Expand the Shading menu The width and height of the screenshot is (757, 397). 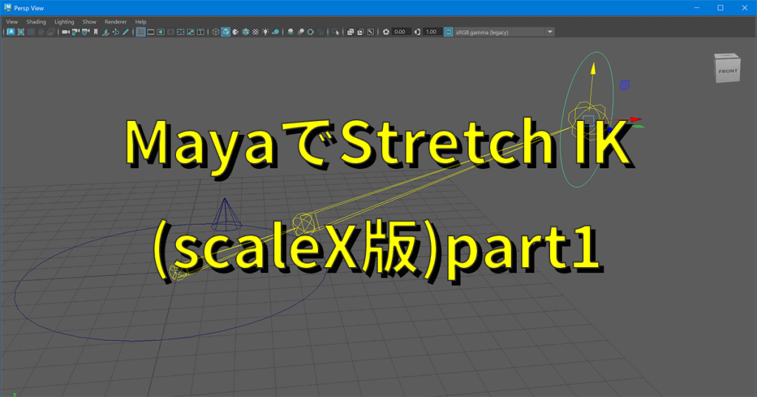(x=35, y=22)
